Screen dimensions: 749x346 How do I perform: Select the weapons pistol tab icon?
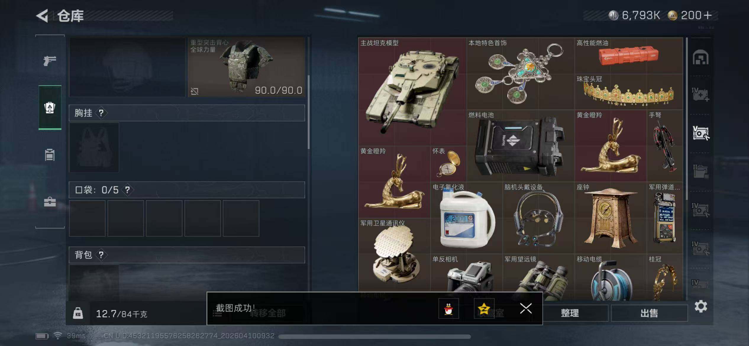(50, 61)
